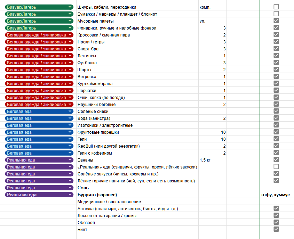The height and width of the screenshot is (239, 294).
Task: Select the Спорт-бра item name cell
Action: point(137,49)
